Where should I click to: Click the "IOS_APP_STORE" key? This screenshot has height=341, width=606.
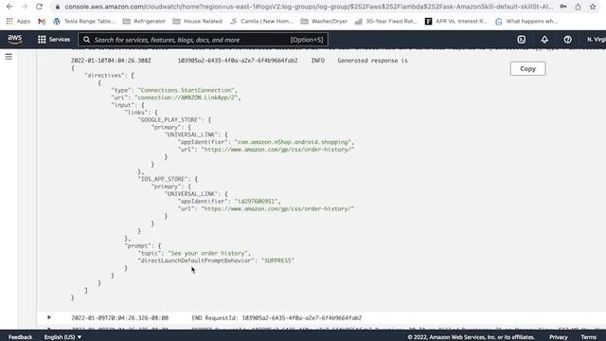click(x=164, y=179)
